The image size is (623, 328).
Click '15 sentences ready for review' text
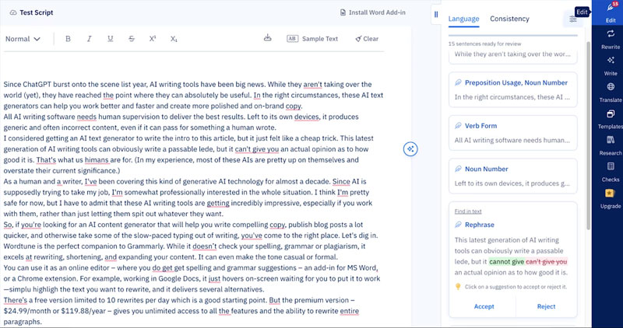coord(484,44)
